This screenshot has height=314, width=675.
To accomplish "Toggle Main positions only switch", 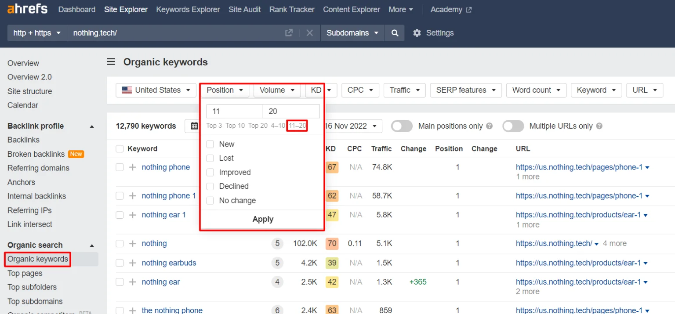I will [402, 126].
